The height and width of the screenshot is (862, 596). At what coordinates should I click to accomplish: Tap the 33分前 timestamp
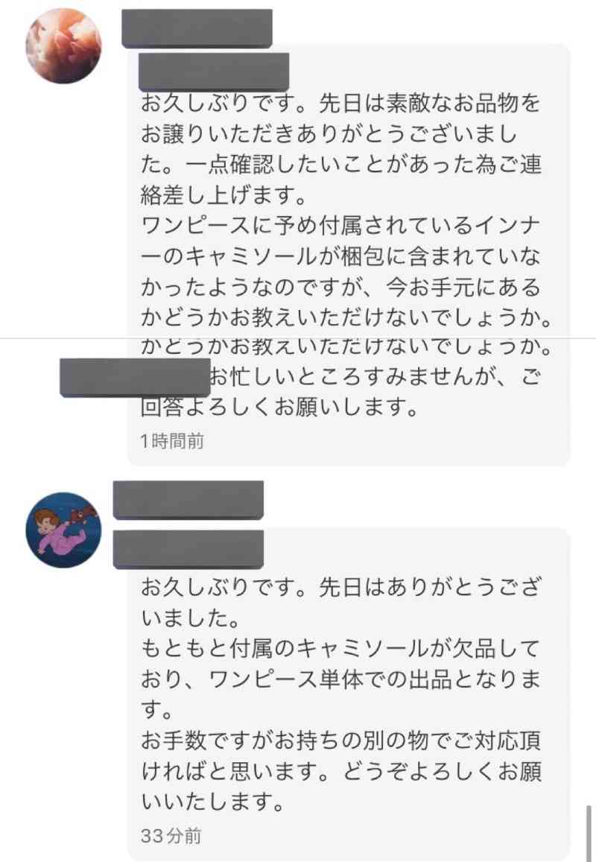coord(171,836)
